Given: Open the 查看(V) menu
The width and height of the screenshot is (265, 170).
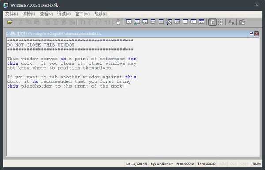Looking at the screenshot, I should point(46,14).
